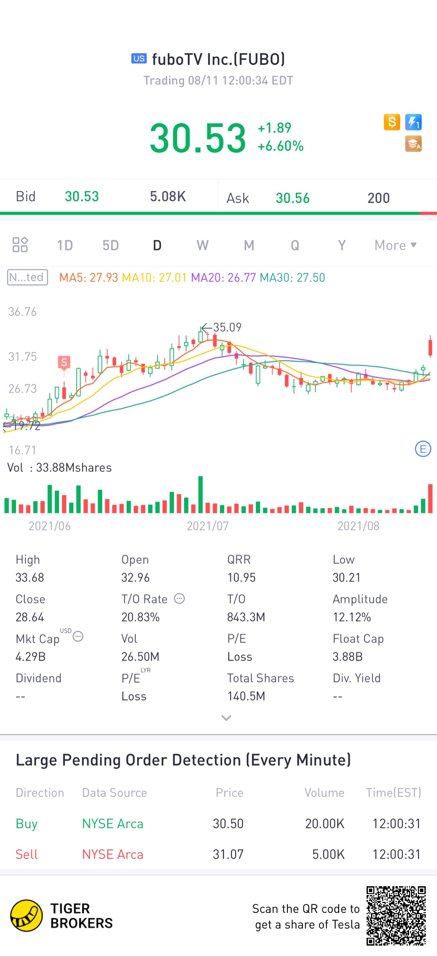Expand more stock details chevron

click(226, 718)
